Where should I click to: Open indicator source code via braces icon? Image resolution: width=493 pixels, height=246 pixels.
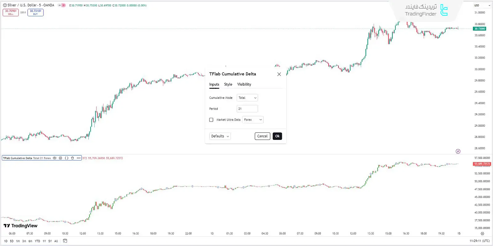(x=67, y=158)
